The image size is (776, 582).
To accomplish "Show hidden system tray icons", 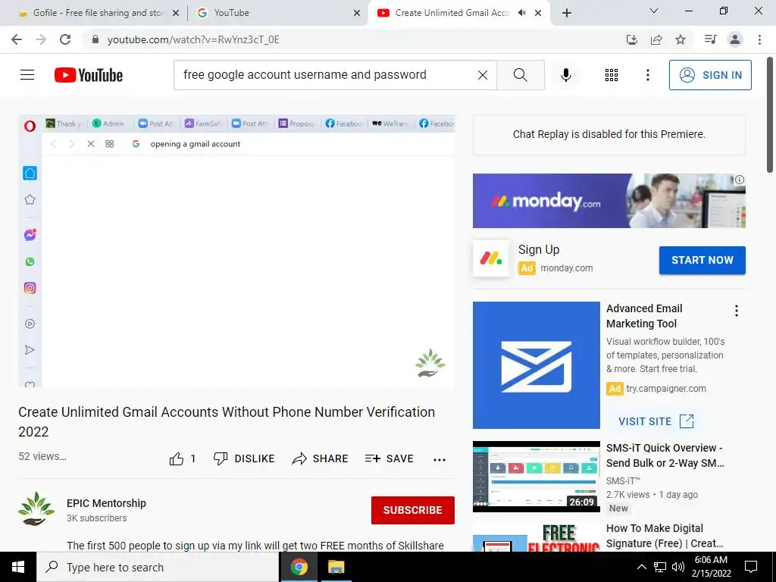I will [x=641, y=567].
